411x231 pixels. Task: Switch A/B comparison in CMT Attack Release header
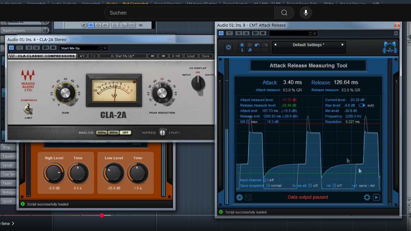255,33
